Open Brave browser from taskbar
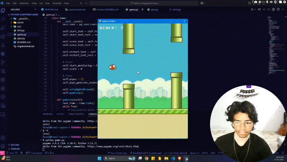 pyautogui.click(x=179, y=158)
